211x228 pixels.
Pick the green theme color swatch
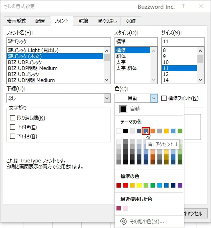click(180, 131)
